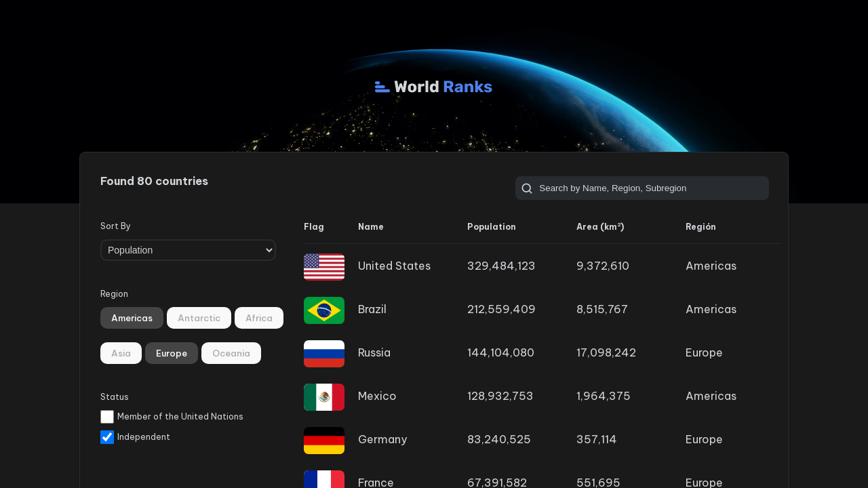Click the country name United States
The image size is (868, 488).
[x=394, y=266]
